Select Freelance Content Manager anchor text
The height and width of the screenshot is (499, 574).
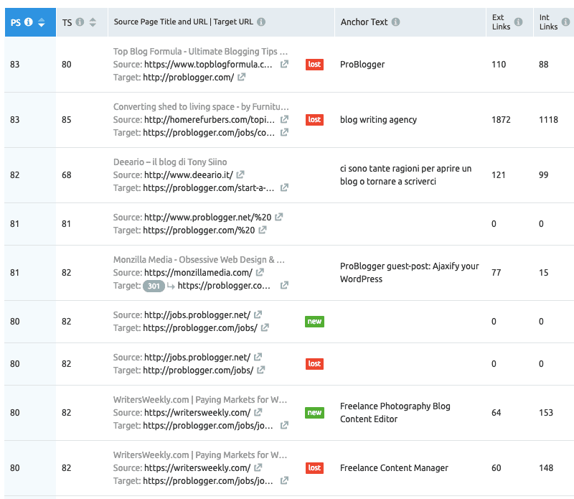click(x=394, y=468)
